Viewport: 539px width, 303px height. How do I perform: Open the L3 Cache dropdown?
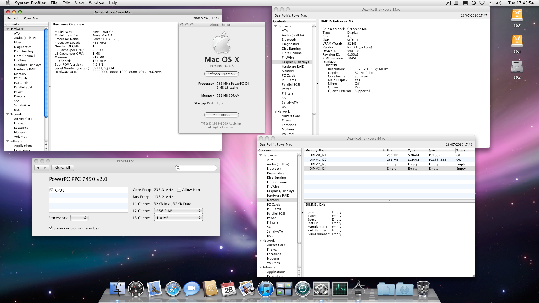pos(178,218)
